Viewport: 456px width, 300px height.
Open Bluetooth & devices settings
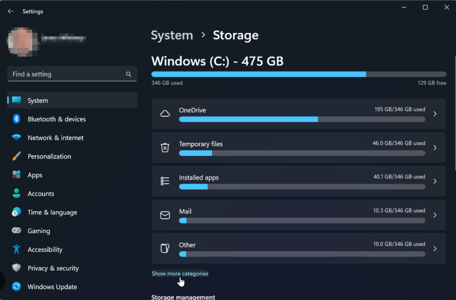click(x=72, y=119)
